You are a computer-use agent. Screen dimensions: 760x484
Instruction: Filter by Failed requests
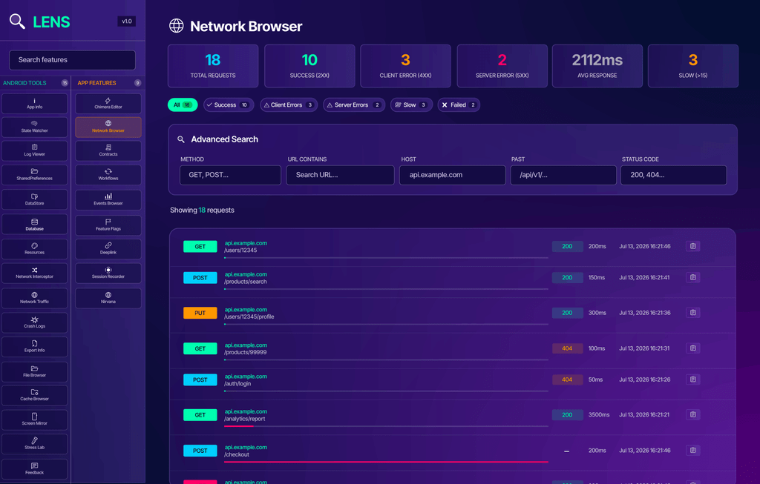(x=459, y=105)
